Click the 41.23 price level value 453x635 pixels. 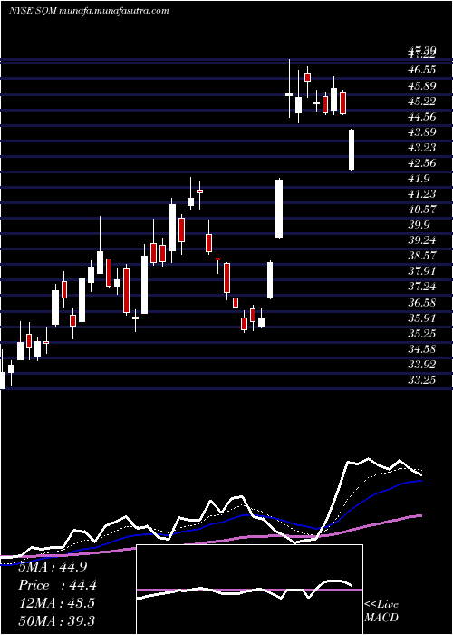422,194
